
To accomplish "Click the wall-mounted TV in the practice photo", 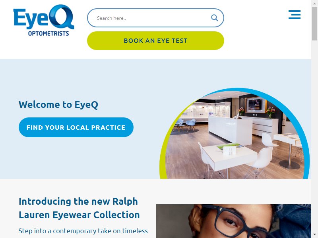I will [x=256, y=105].
